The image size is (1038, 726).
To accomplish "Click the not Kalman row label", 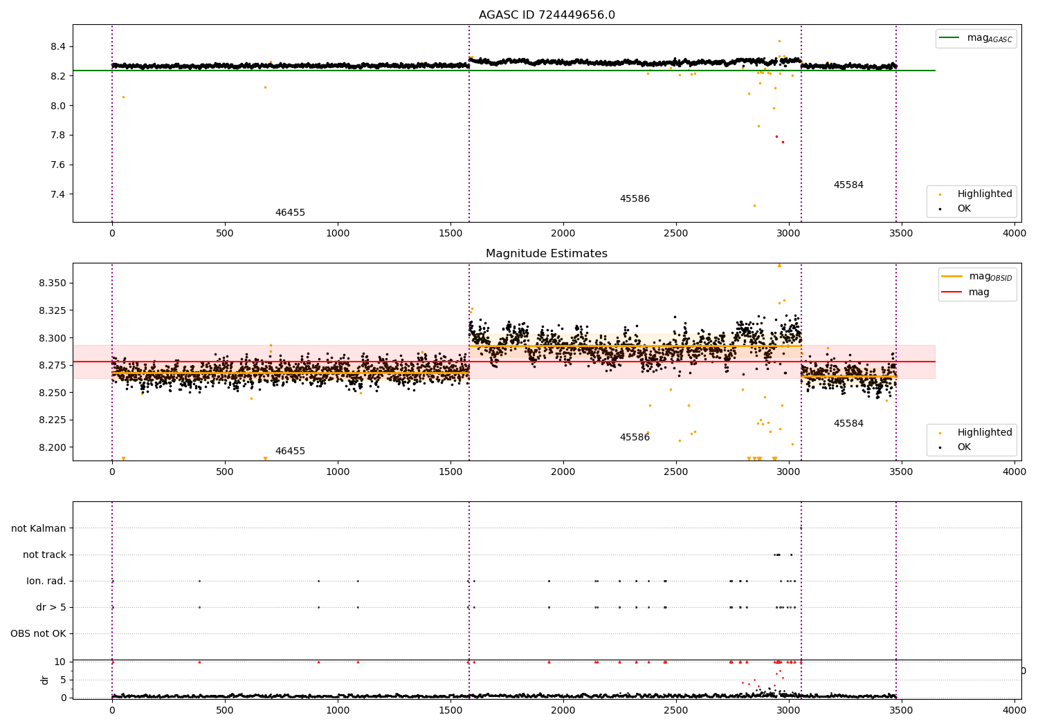I will click(x=39, y=528).
